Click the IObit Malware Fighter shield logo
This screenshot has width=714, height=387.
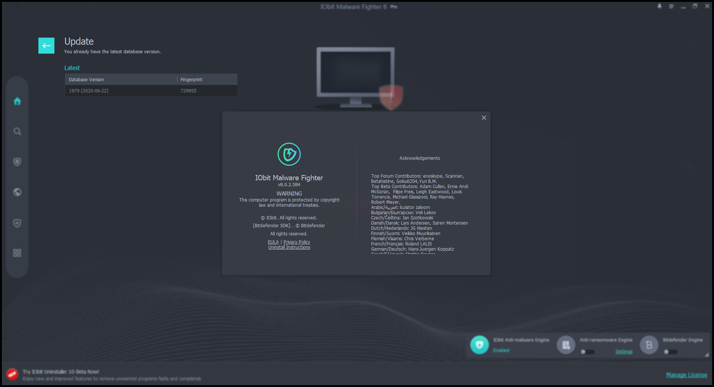pyautogui.click(x=289, y=154)
